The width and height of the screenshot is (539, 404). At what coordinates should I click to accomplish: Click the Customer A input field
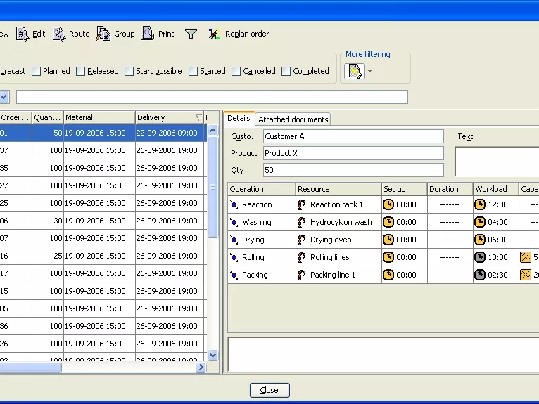coord(353,136)
